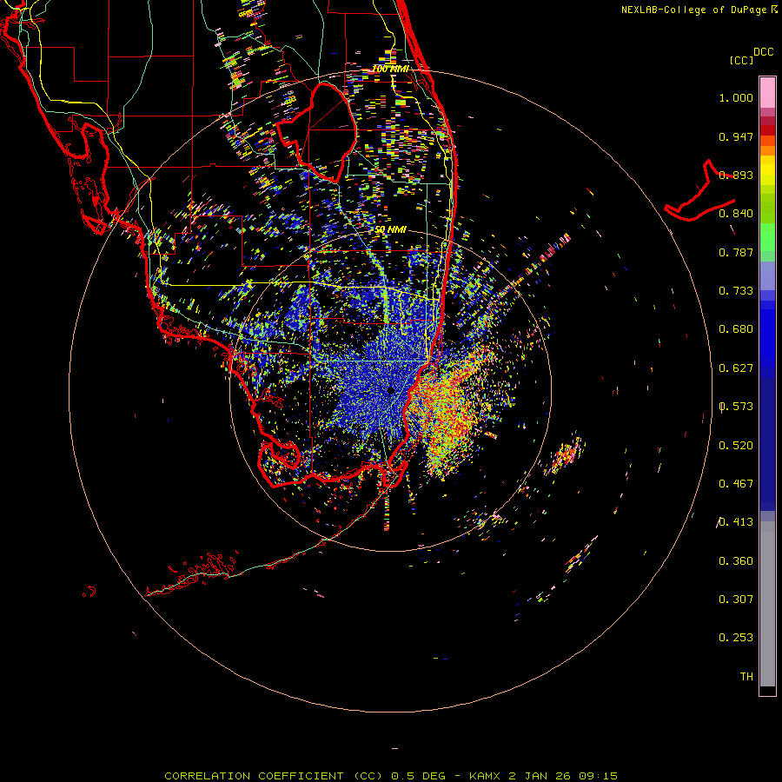Image resolution: width=782 pixels, height=782 pixels.
Task: Pick the gray swatch near 0.307
Action: [x=767, y=604]
